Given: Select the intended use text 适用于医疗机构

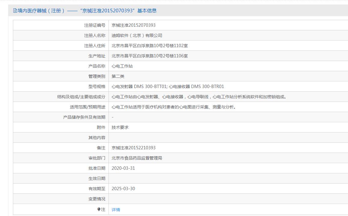Looking at the screenshot, I should point(148,107).
